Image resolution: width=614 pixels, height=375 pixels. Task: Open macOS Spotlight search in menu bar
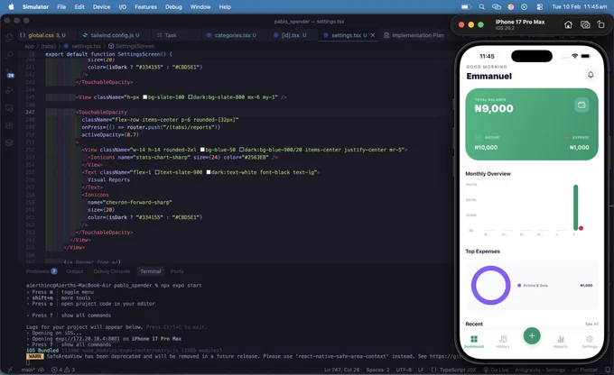481,6
